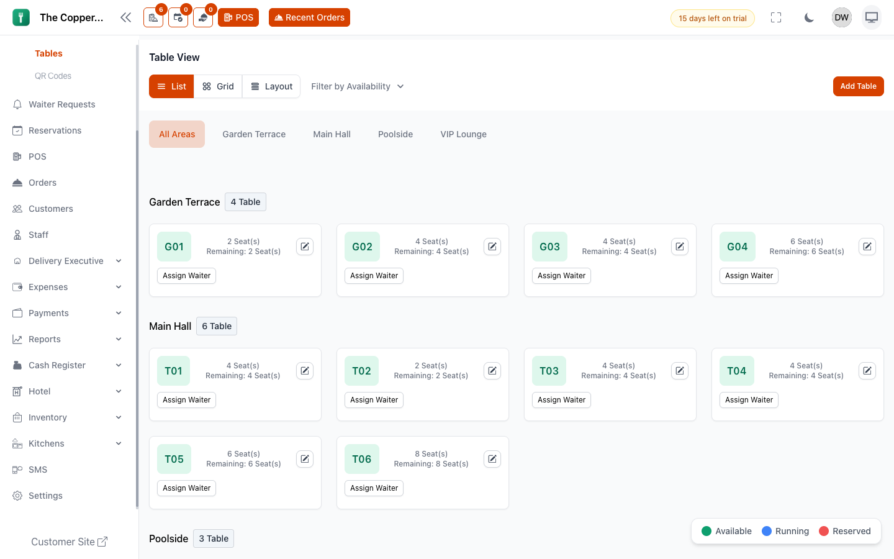Open waiter requests bell icon in top bar
The height and width of the screenshot is (559, 894).
coord(203,17)
